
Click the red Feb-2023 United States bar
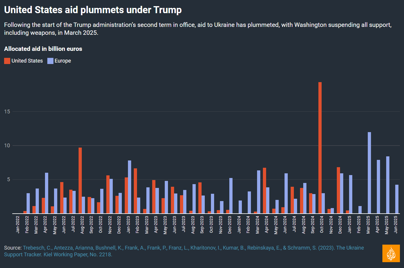click(x=135, y=191)
